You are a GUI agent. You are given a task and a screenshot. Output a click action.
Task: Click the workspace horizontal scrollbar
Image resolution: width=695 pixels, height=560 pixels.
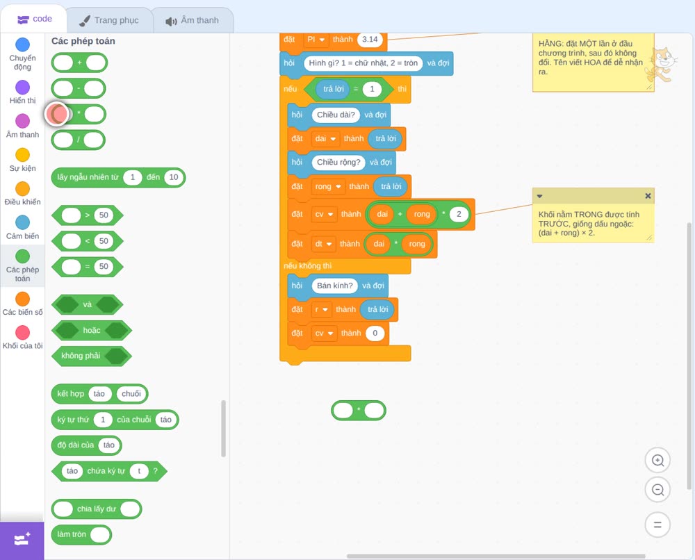click(496, 556)
